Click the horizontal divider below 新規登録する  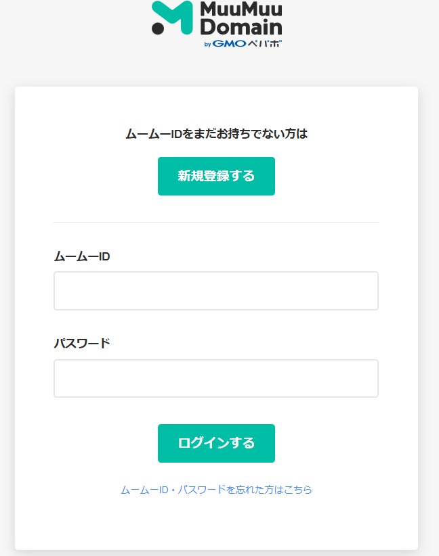[216, 222]
